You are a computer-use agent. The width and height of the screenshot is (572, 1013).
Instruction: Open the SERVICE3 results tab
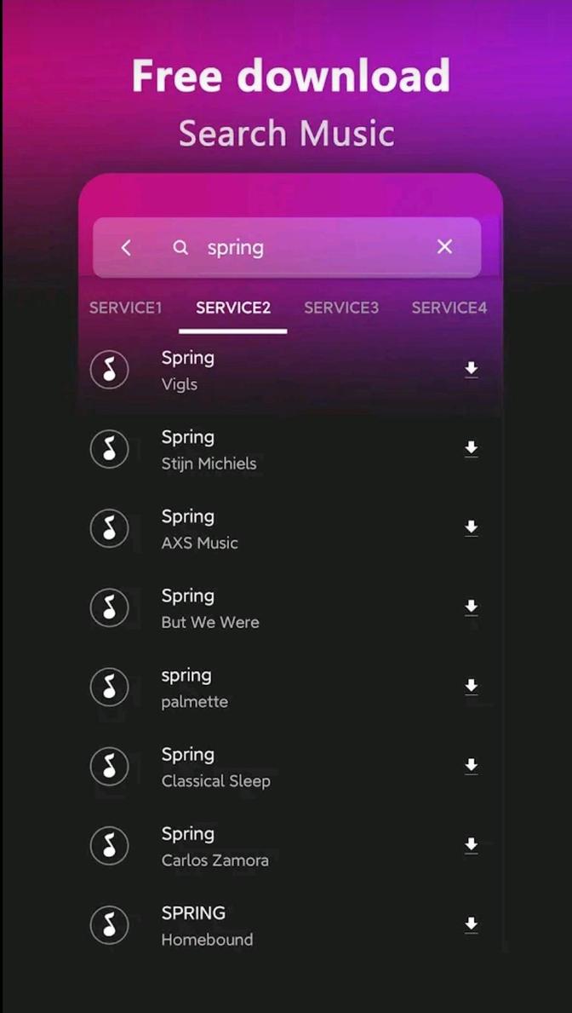coord(341,308)
